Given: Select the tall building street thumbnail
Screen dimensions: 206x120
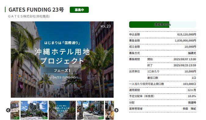Looking at the screenshot, I should pos(34,110).
